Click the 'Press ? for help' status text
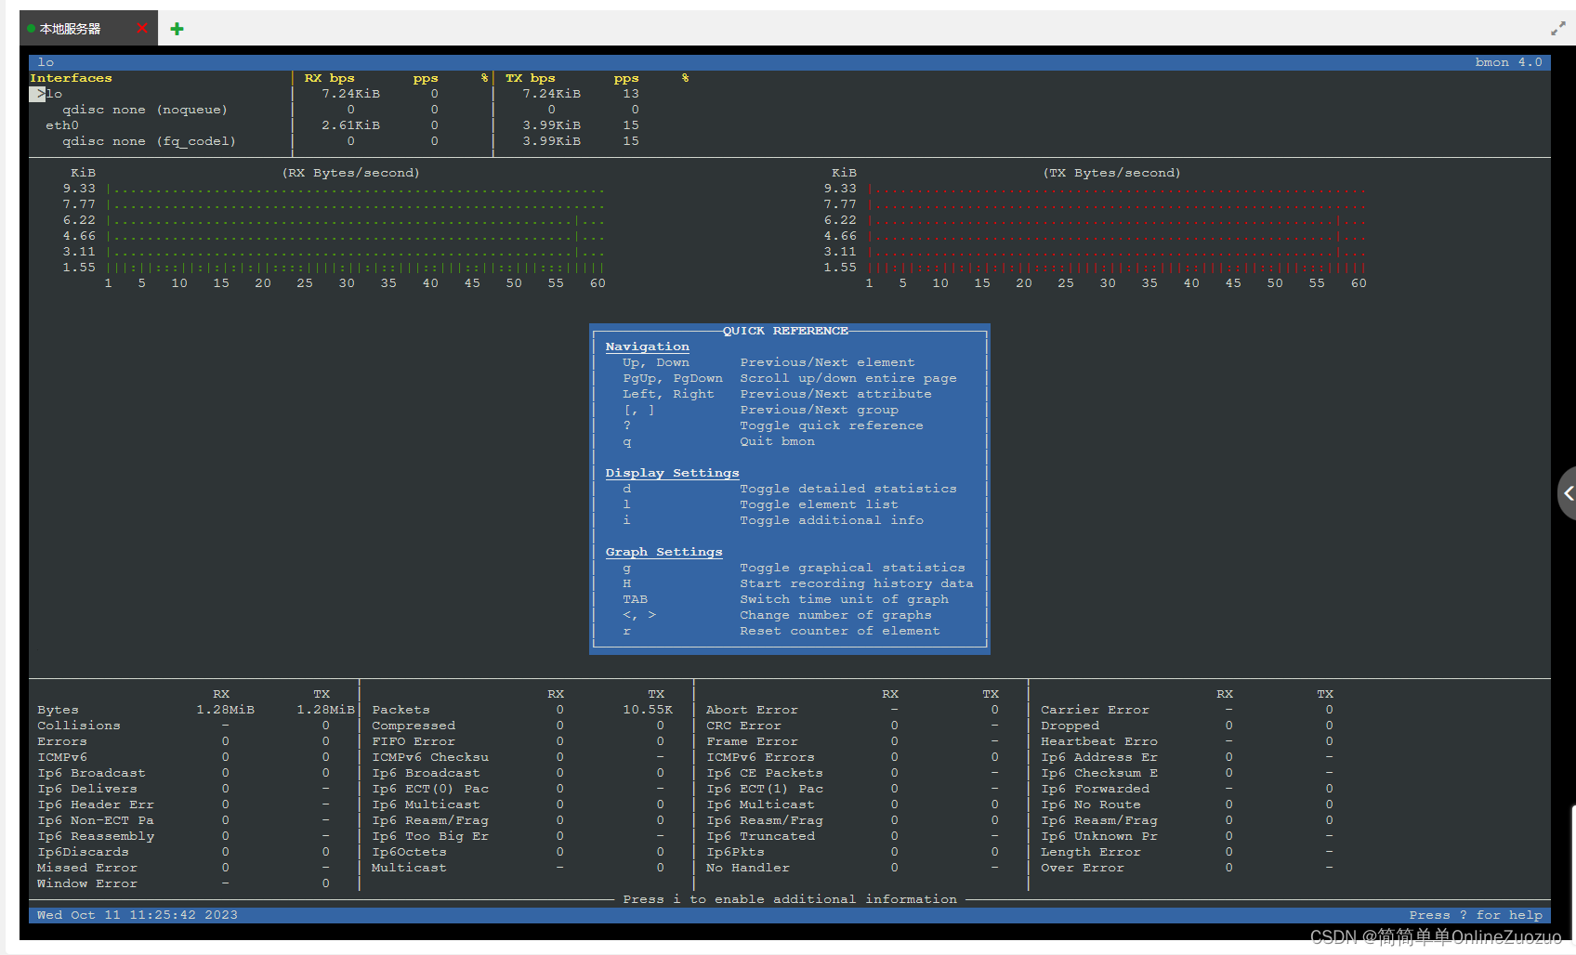The width and height of the screenshot is (1576, 955). 1476,915
